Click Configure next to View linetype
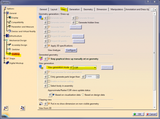This screenshot has width=160, height=119. coord(71,50)
